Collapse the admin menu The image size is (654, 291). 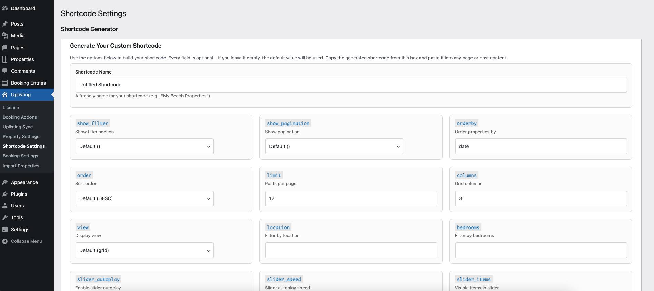pyautogui.click(x=27, y=241)
